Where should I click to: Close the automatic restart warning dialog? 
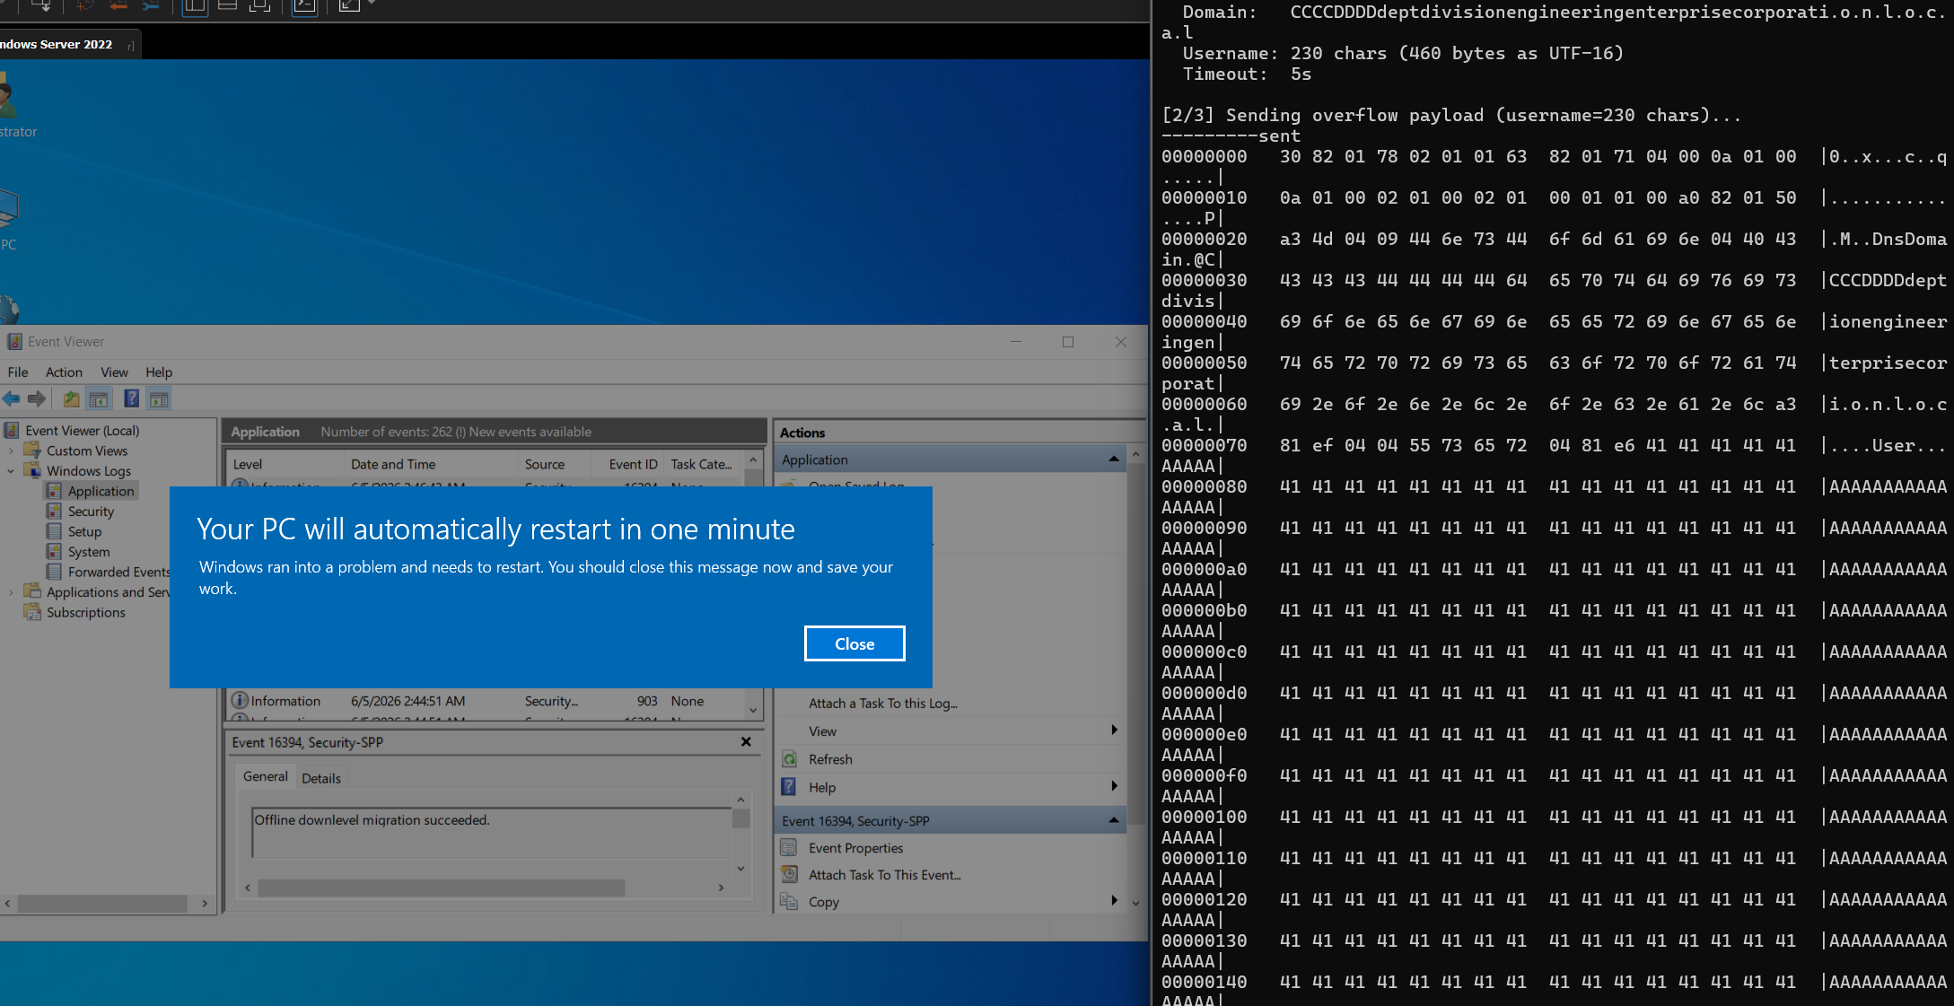point(854,643)
